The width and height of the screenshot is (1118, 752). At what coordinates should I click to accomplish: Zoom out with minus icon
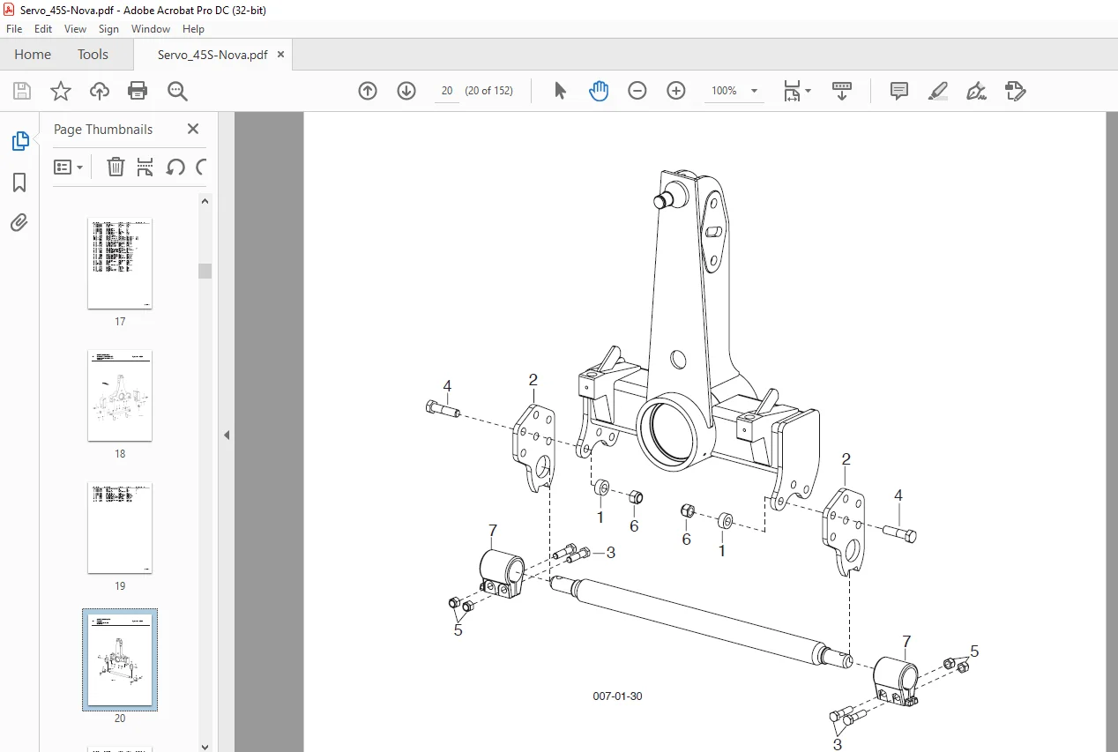point(637,91)
